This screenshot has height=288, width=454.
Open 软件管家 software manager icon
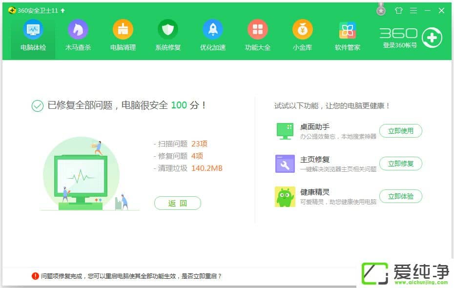click(348, 30)
